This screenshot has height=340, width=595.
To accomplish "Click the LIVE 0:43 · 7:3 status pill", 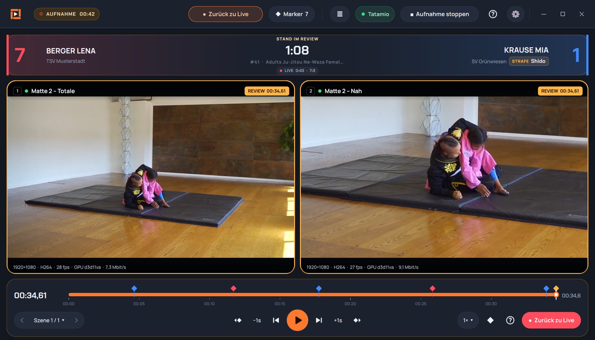I will (297, 71).
